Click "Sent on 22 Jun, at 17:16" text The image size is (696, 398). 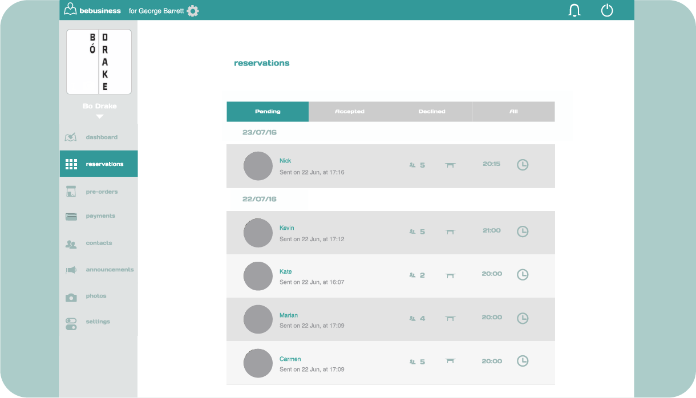(x=312, y=172)
